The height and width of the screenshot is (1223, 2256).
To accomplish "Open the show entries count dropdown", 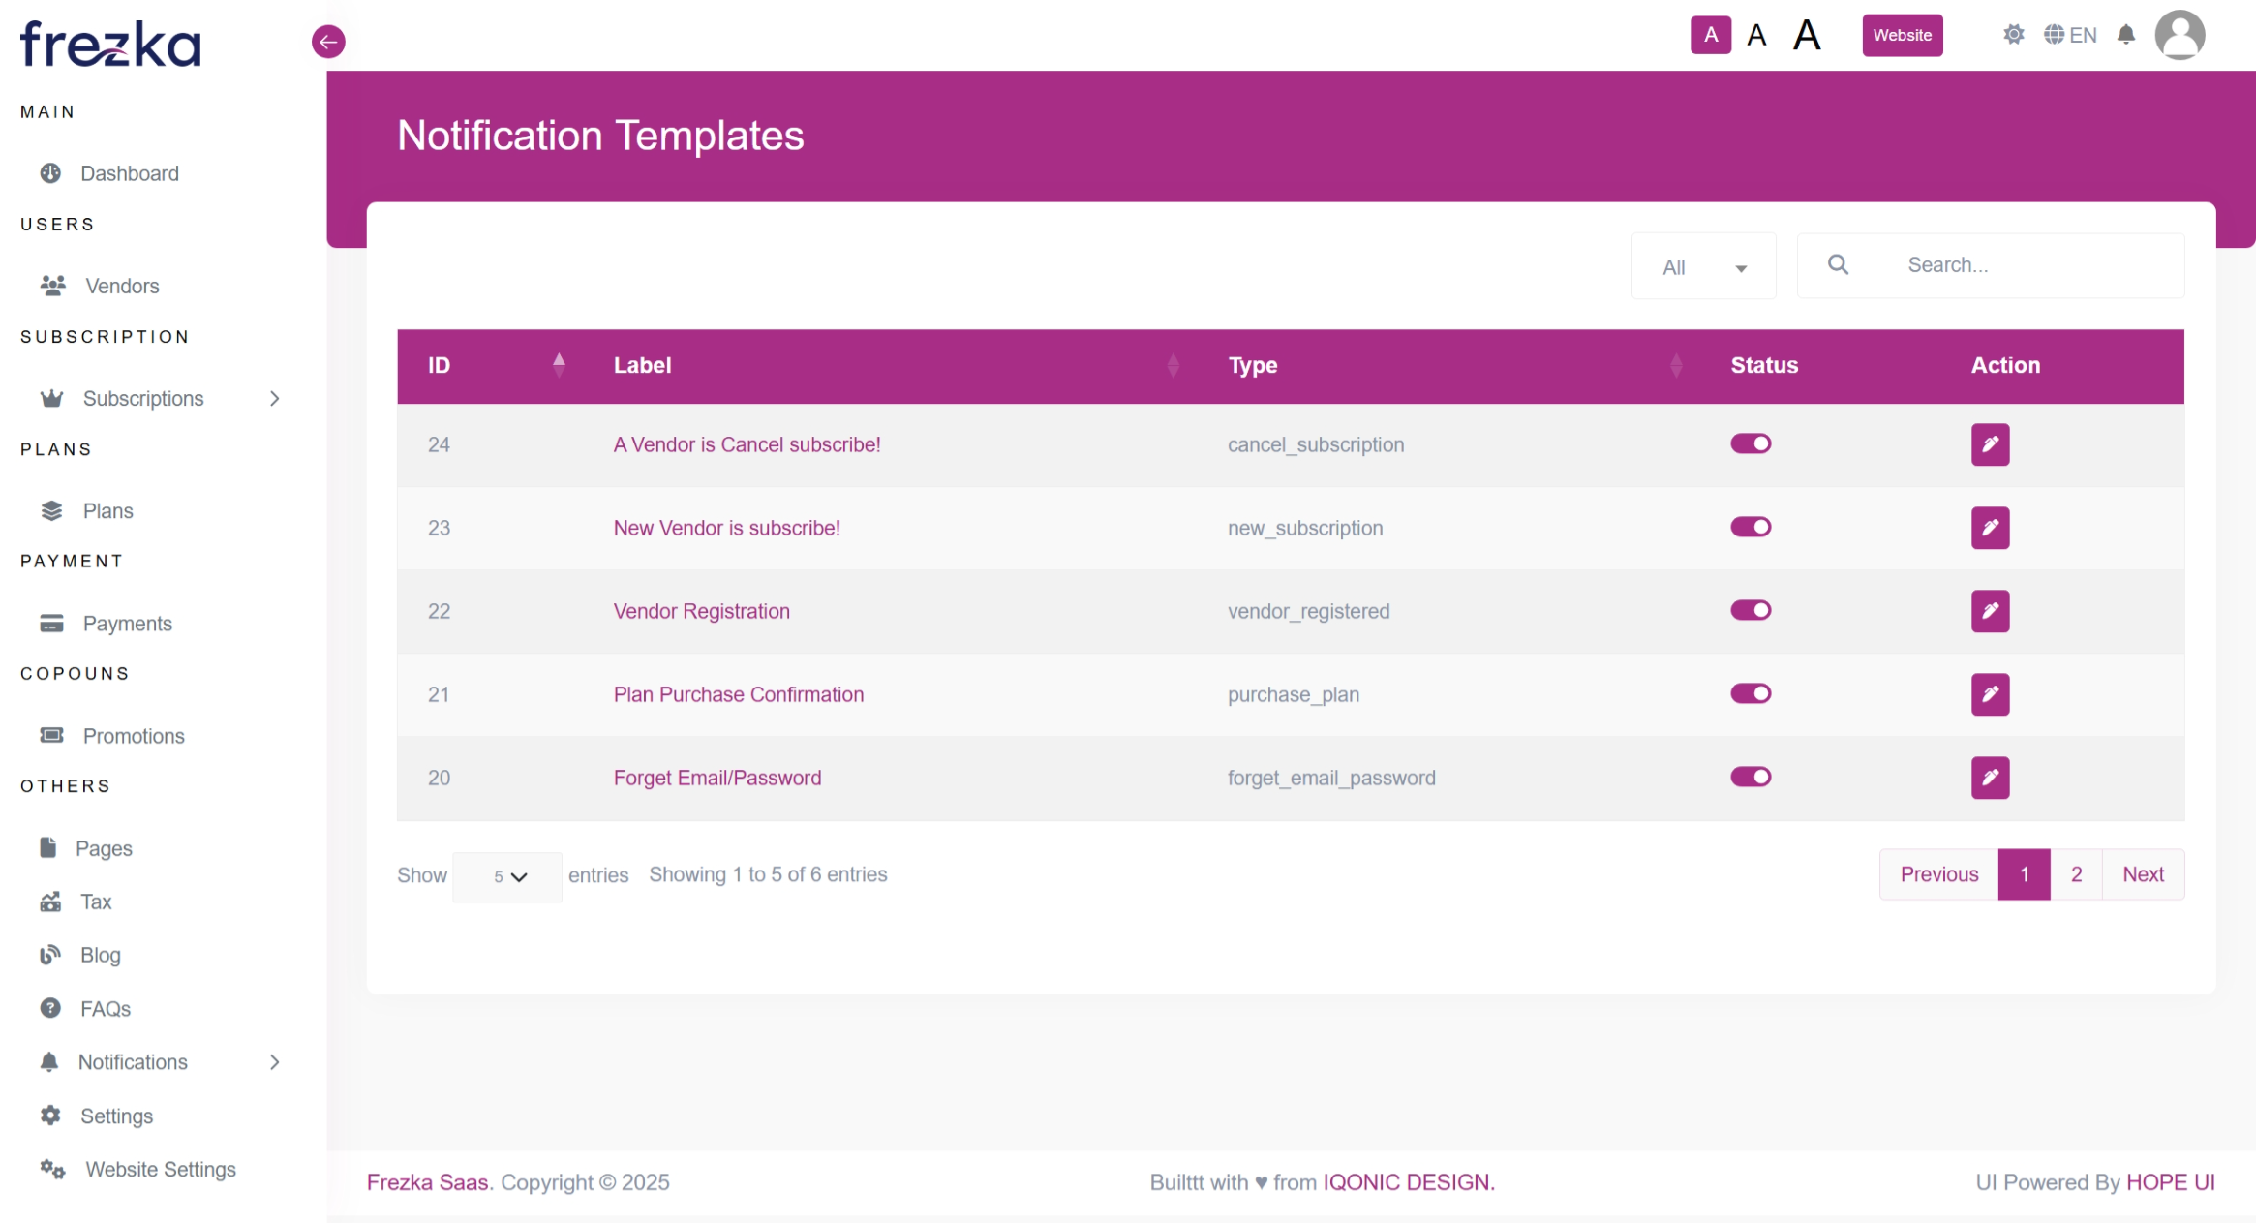I will (507, 877).
